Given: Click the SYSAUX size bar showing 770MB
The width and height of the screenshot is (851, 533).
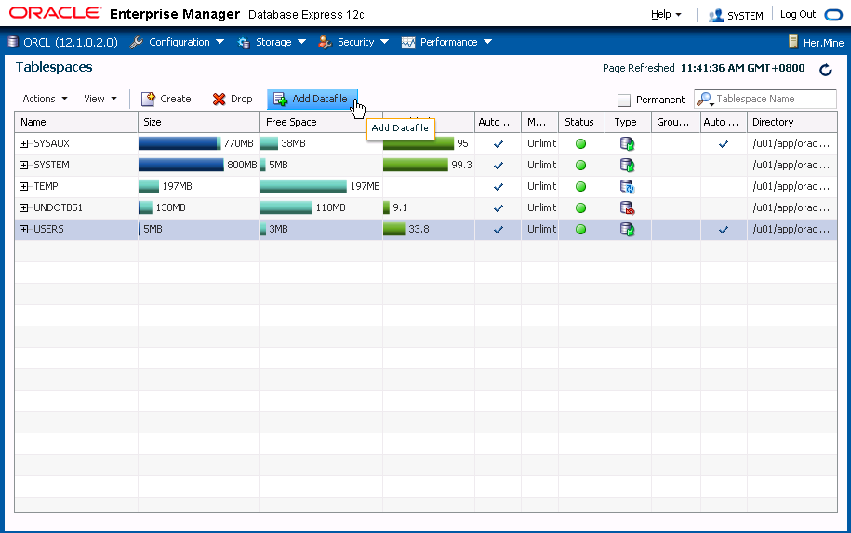Looking at the screenshot, I should tap(180, 143).
